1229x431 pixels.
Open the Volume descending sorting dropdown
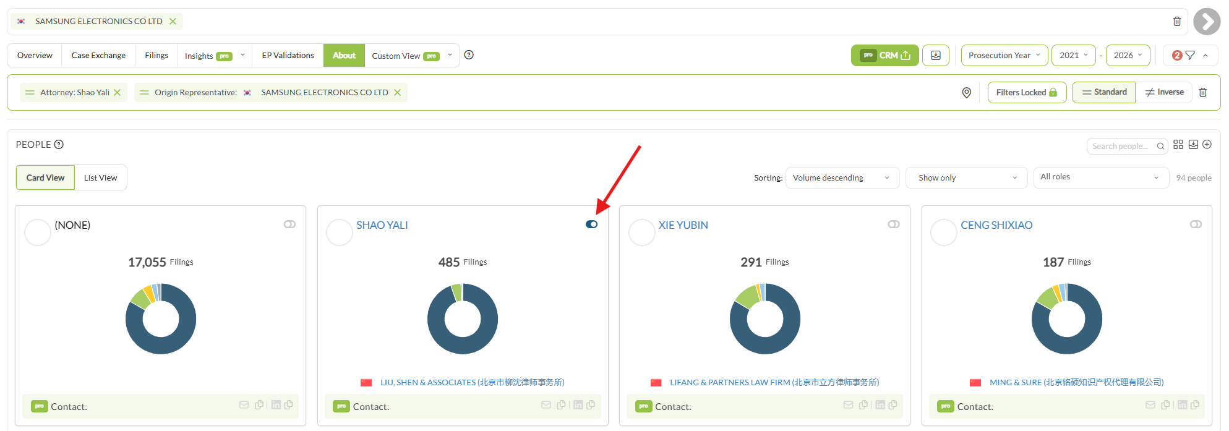[x=842, y=178]
